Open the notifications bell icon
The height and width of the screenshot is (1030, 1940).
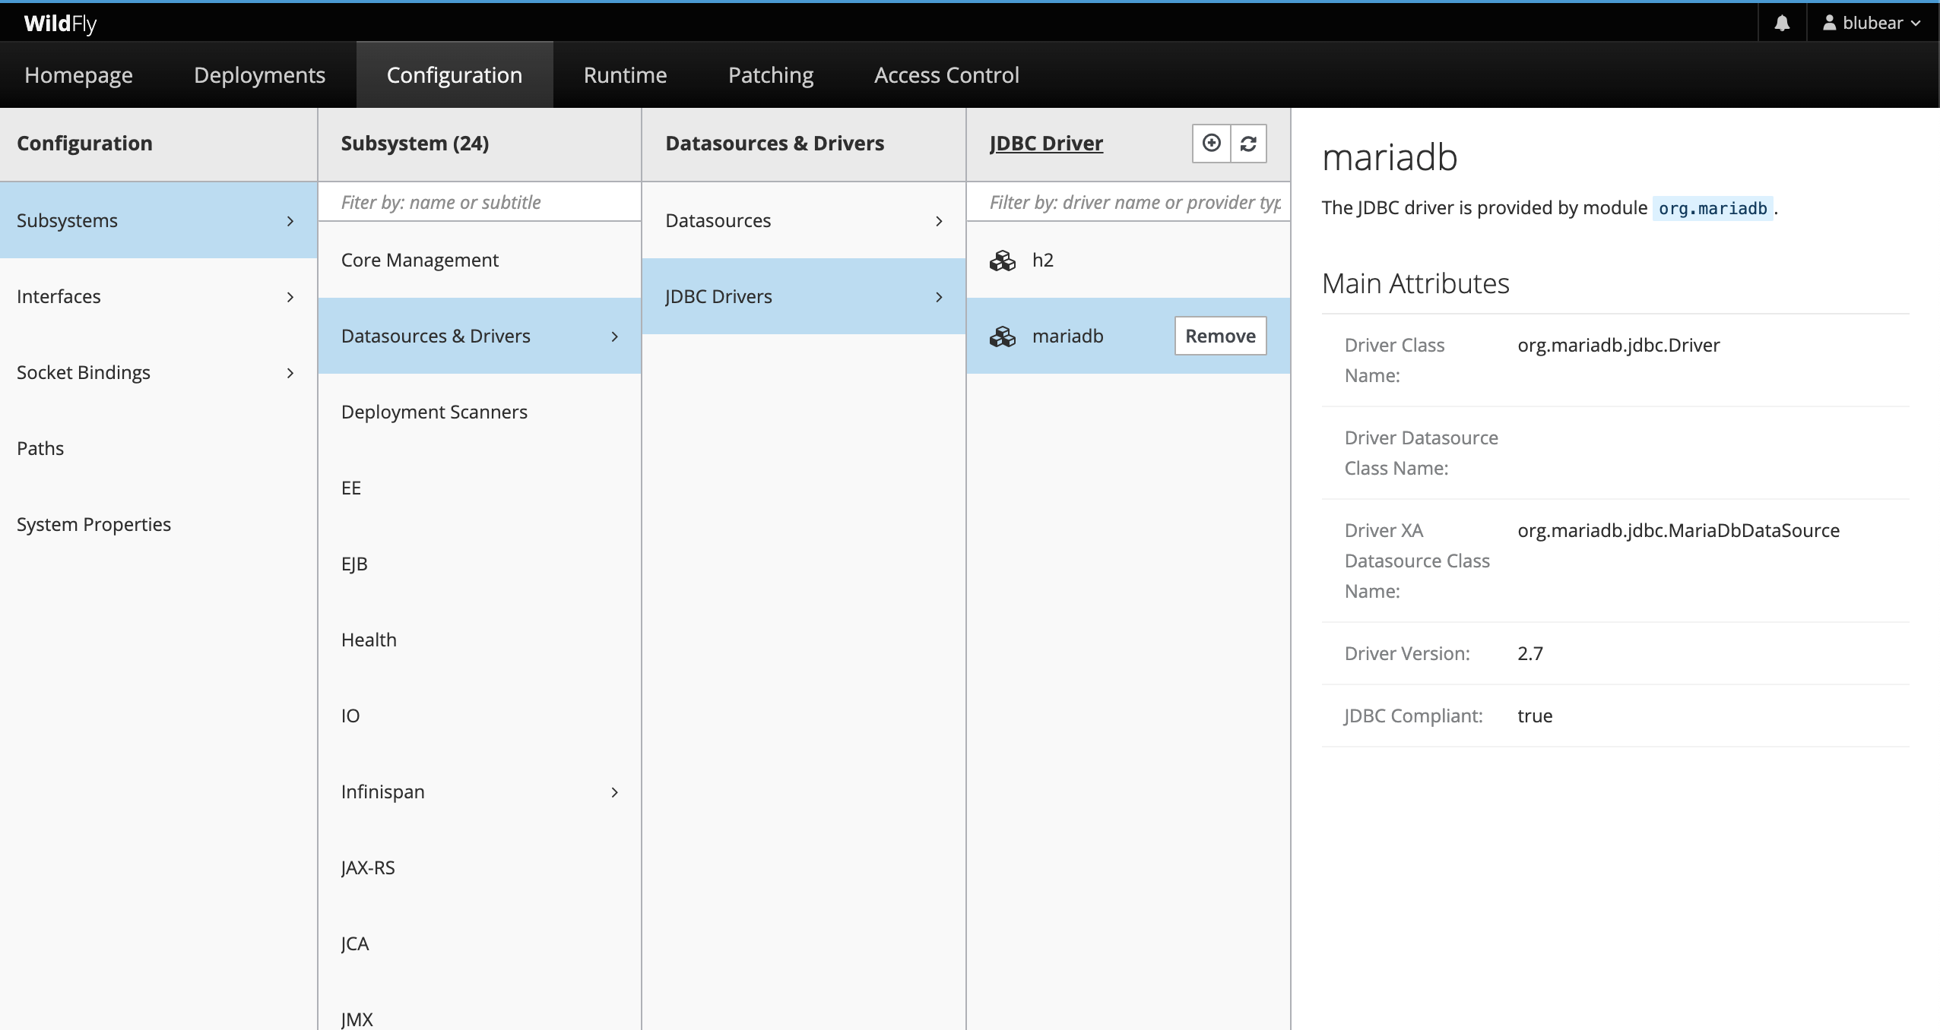pyautogui.click(x=1782, y=23)
